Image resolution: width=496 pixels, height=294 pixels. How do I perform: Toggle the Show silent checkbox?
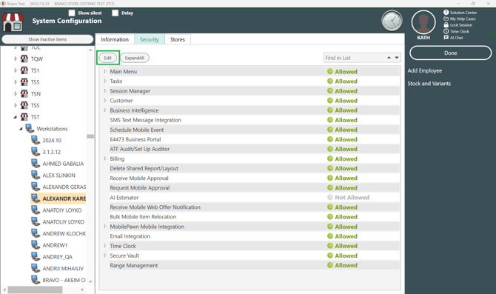tap(72, 13)
